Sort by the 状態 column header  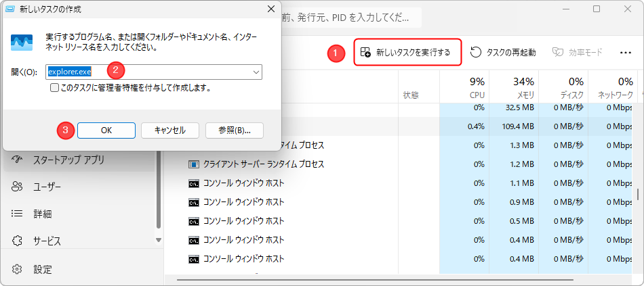click(418, 87)
